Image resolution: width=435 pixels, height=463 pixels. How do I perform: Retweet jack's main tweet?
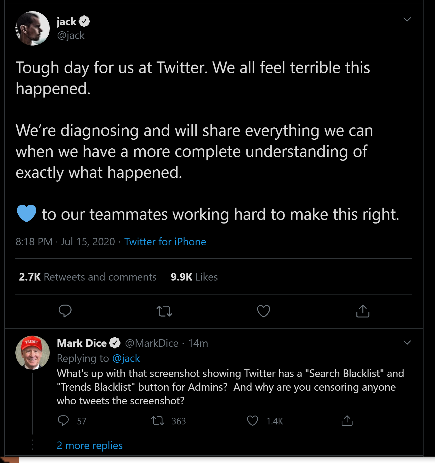(164, 311)
